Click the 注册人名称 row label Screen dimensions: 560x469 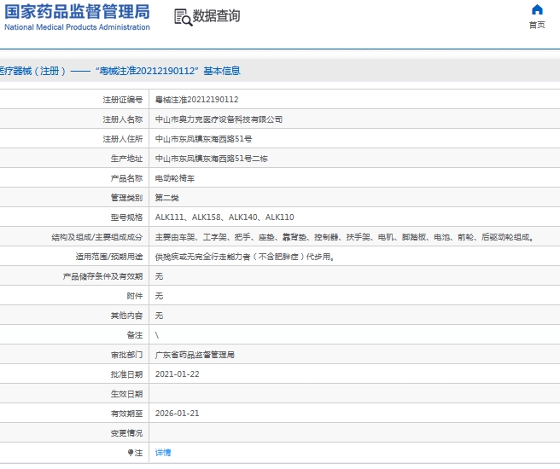coord(123,119)
